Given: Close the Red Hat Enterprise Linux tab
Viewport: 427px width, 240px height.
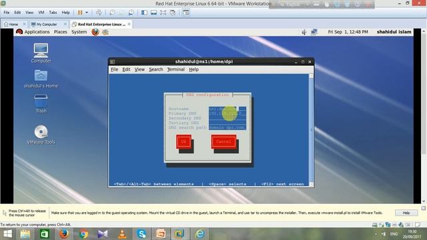Looking at the screenshot, I should 129,24.
